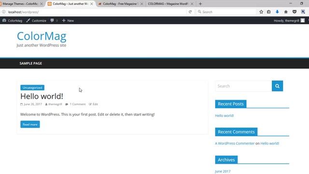Open Hello world! in Recent Comments
Viewport: 309px width, 174px height.
click(x=270, y=144)
